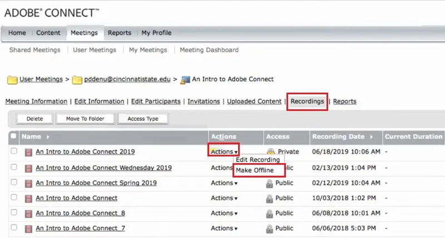Choose Make Offline from the Actions menu
Viewport: 445px width, 238px height.
(x=255, y=170)
